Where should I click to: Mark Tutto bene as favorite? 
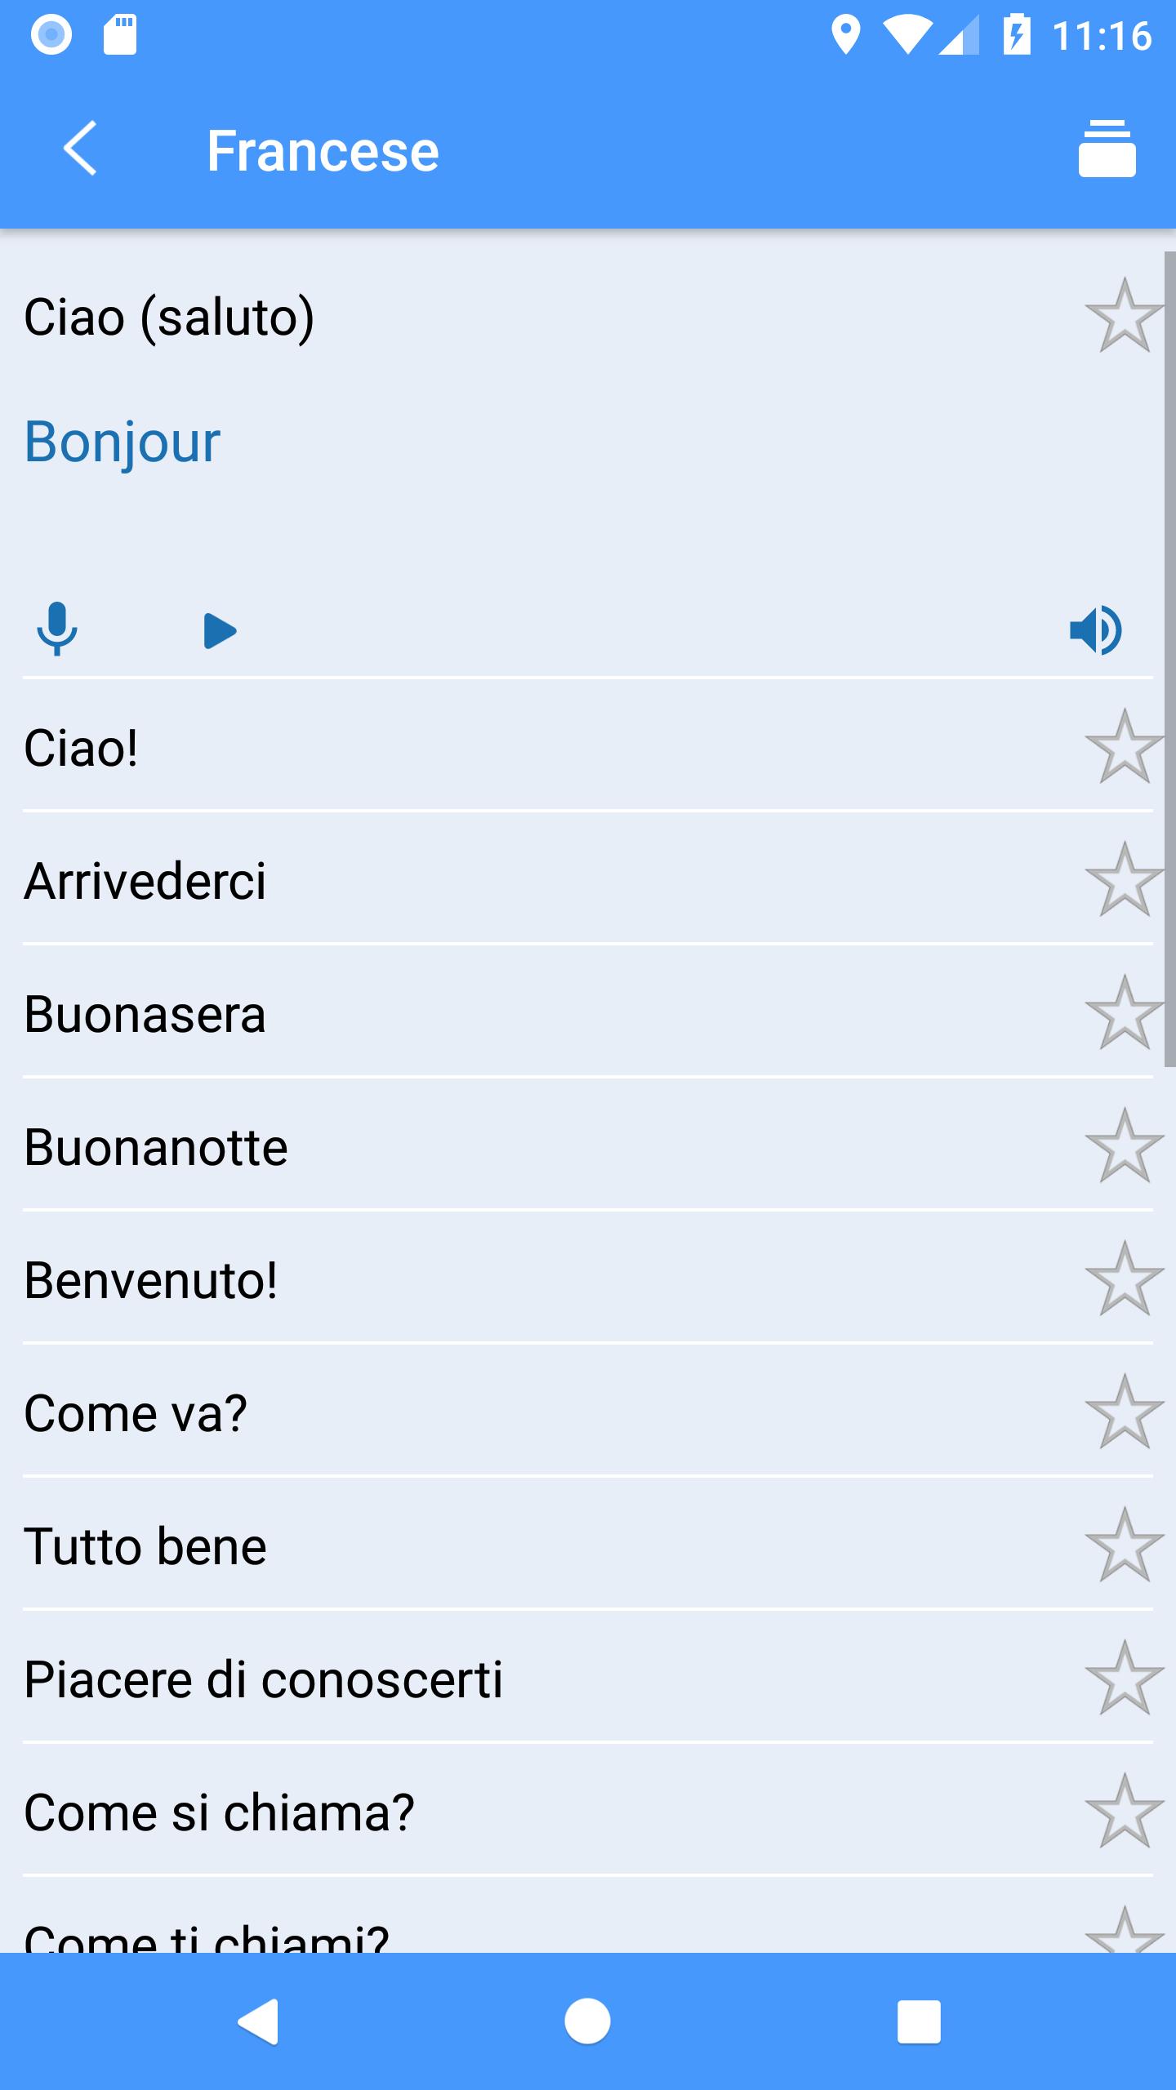click(x=1125, y=1545)
